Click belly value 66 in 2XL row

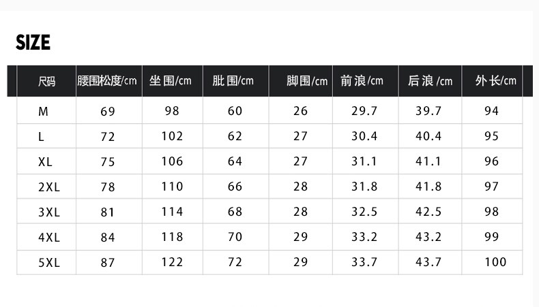tap(235, 187)
